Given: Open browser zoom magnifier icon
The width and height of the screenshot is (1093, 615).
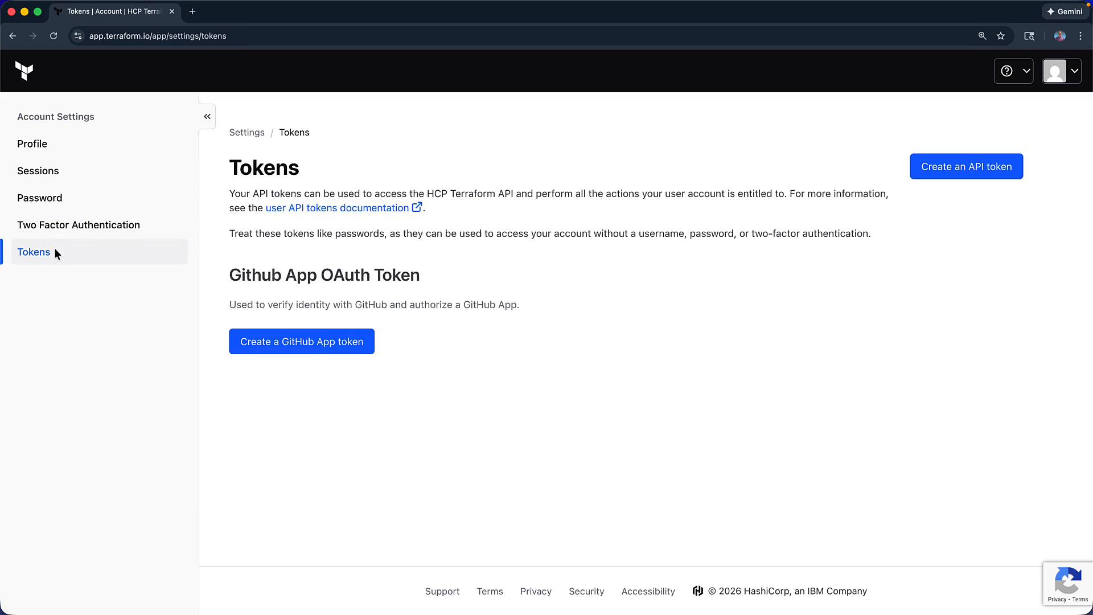Looking at the screenshot, I should point(982,36).
